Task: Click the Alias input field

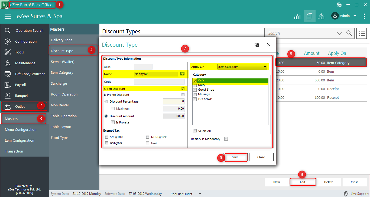Action: tap(143, 67)
